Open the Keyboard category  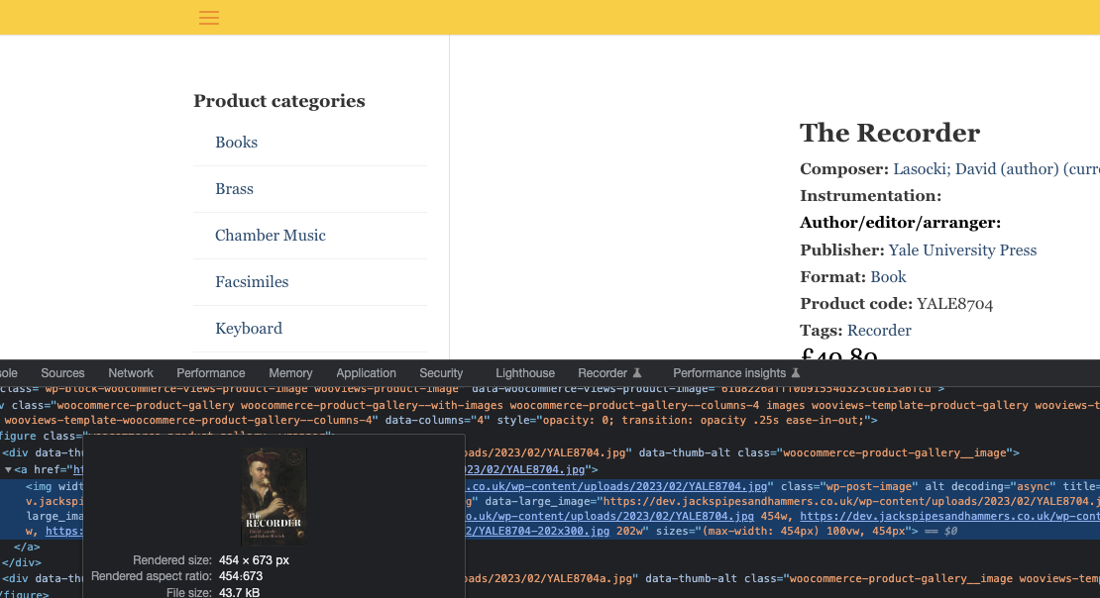[x=249, y=328]
